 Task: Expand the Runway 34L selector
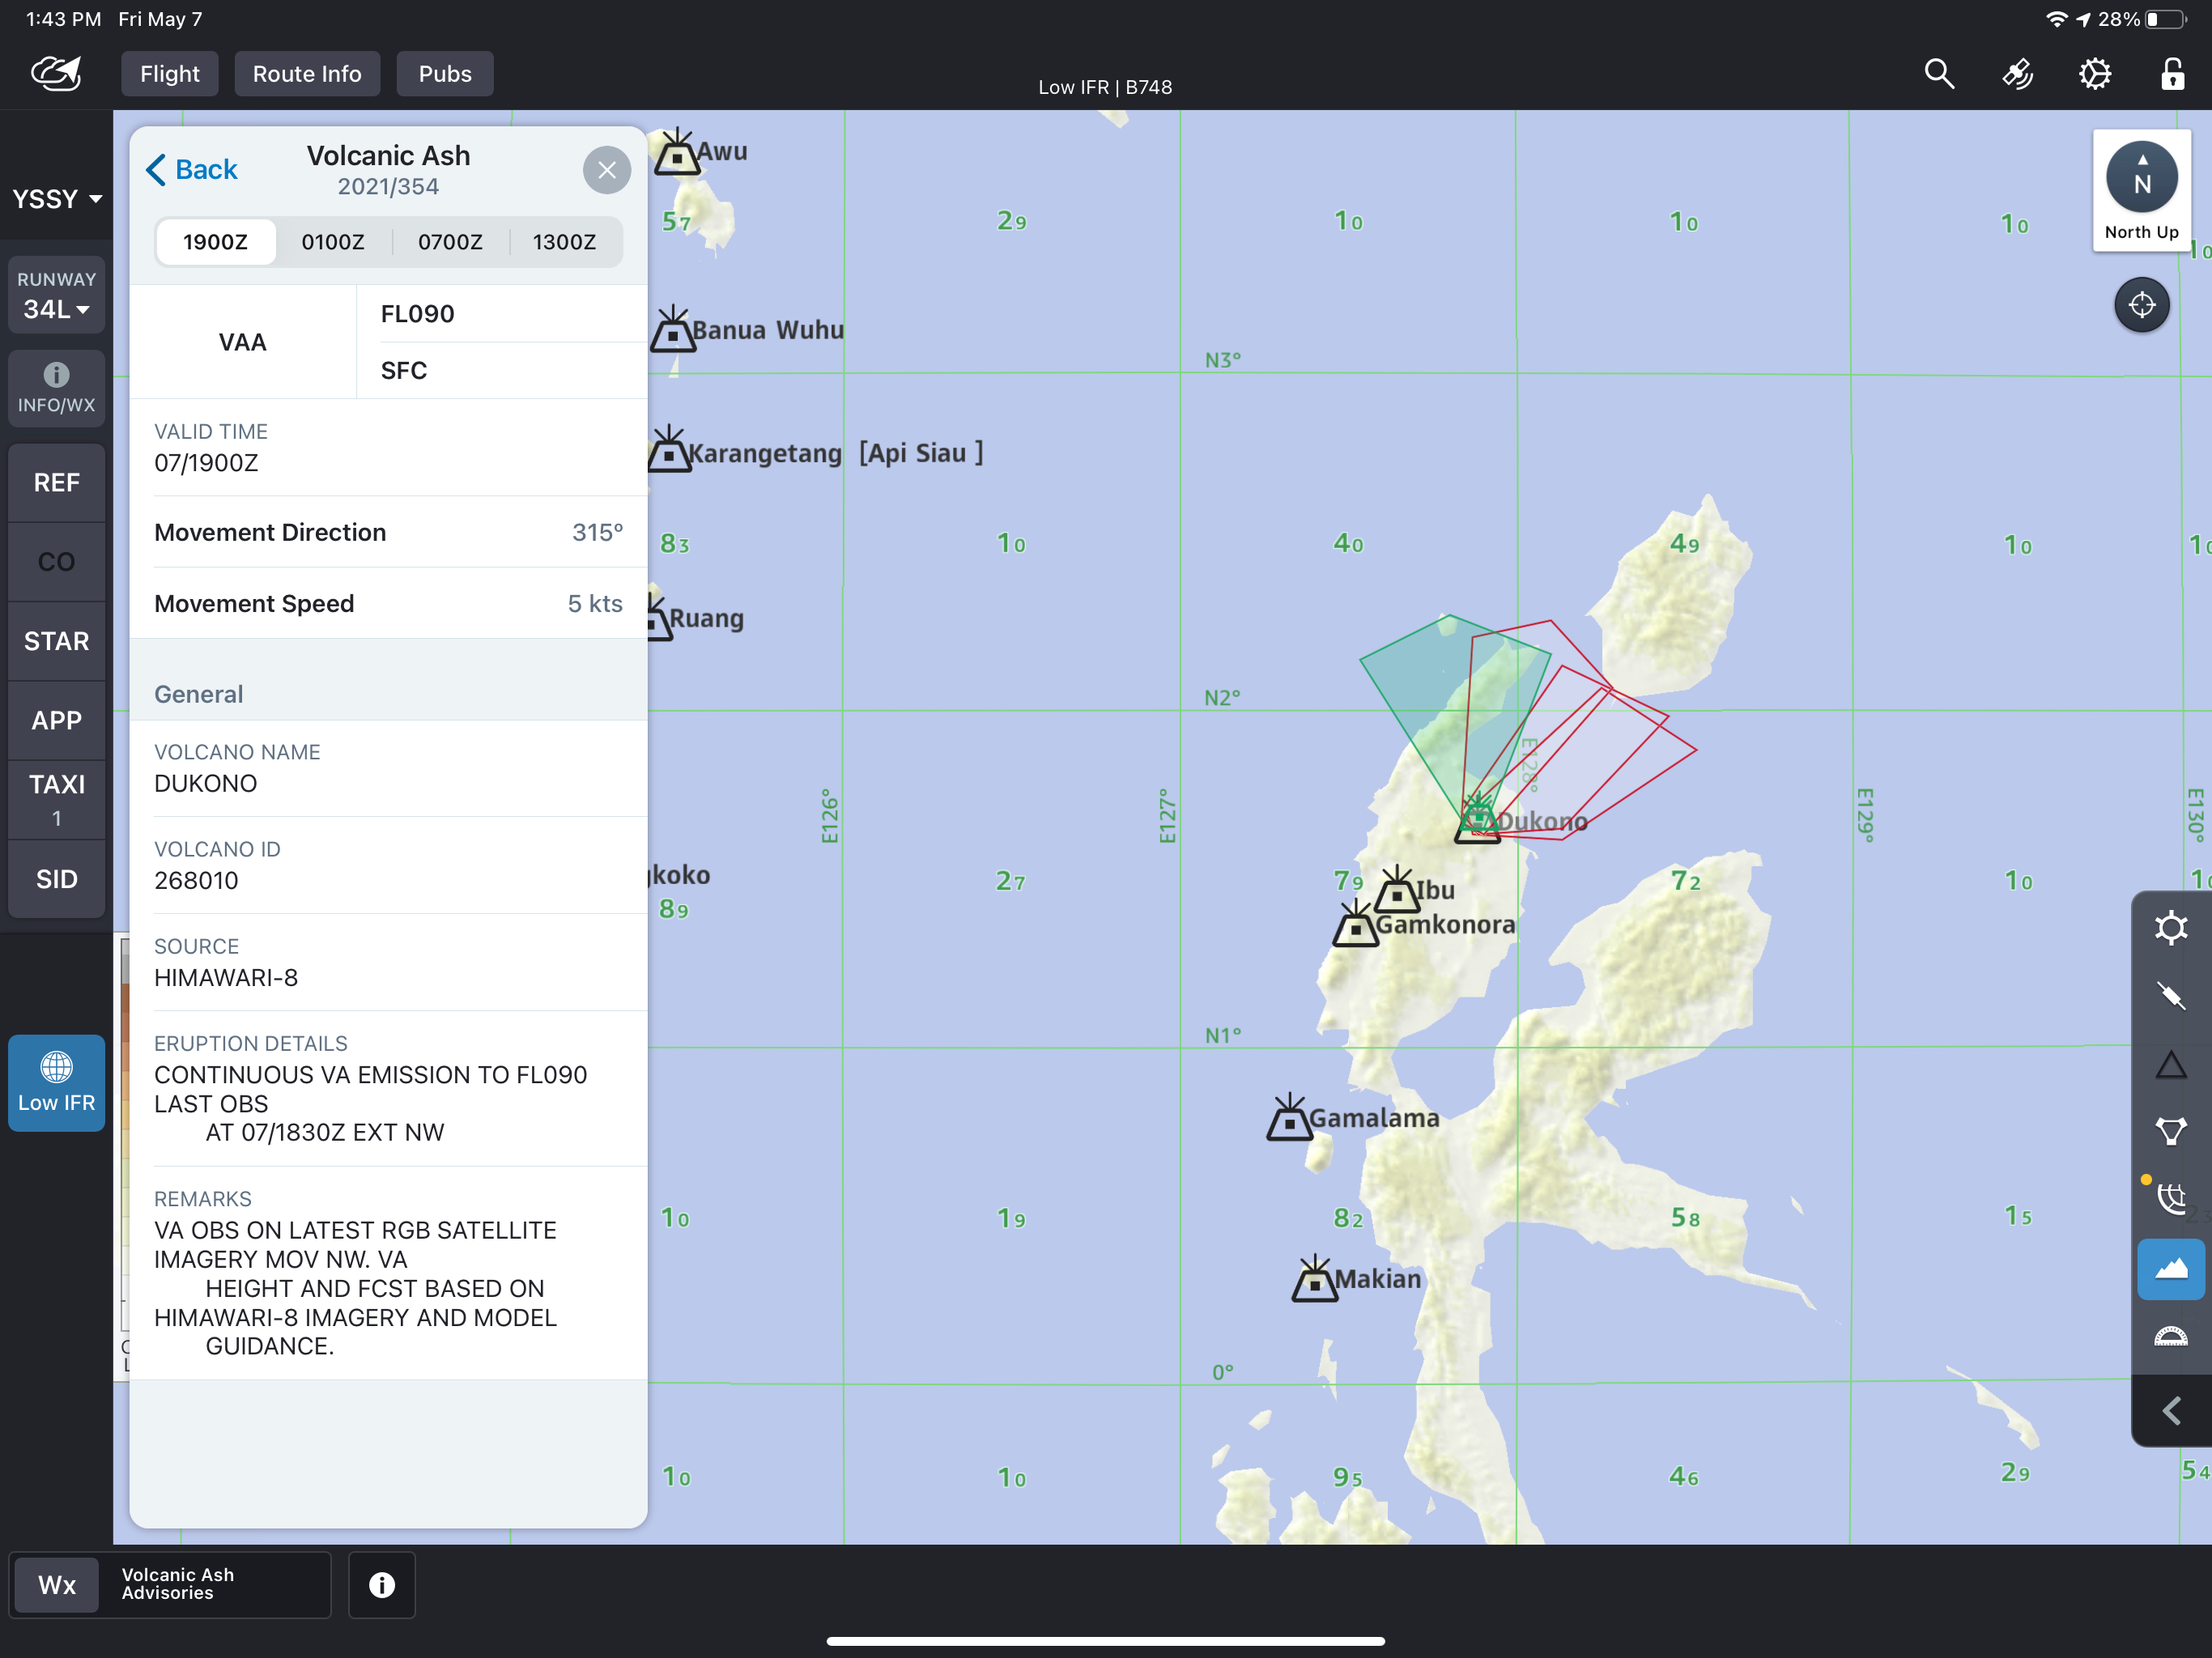57,296
